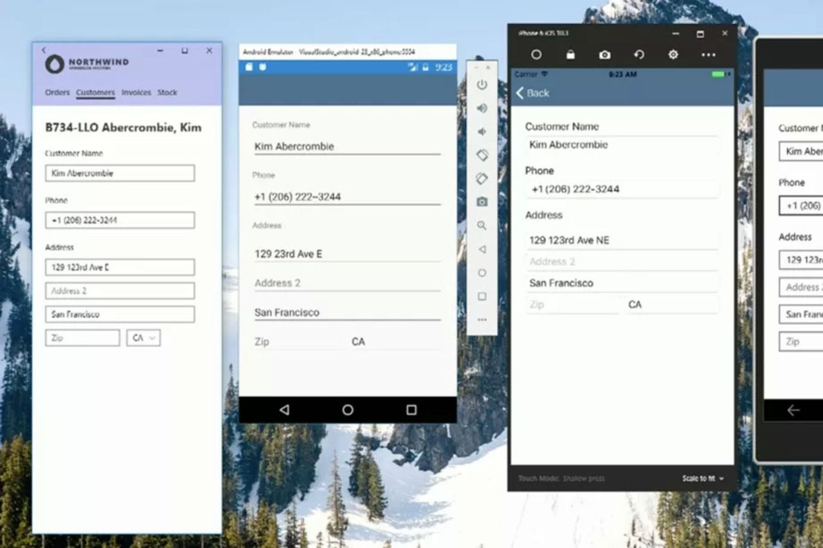
Task: Open the Stock tab in Northwind
Action: point(167,93)
